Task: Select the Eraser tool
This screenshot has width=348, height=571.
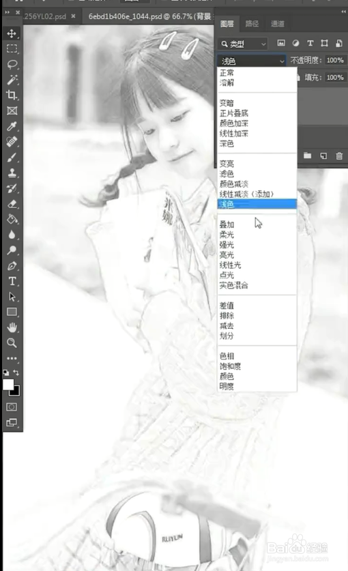Action: [12, 203]
